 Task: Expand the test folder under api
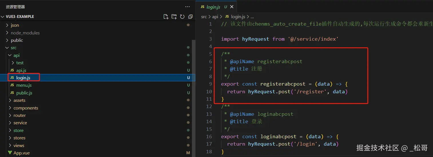click(x=13, y=63)
